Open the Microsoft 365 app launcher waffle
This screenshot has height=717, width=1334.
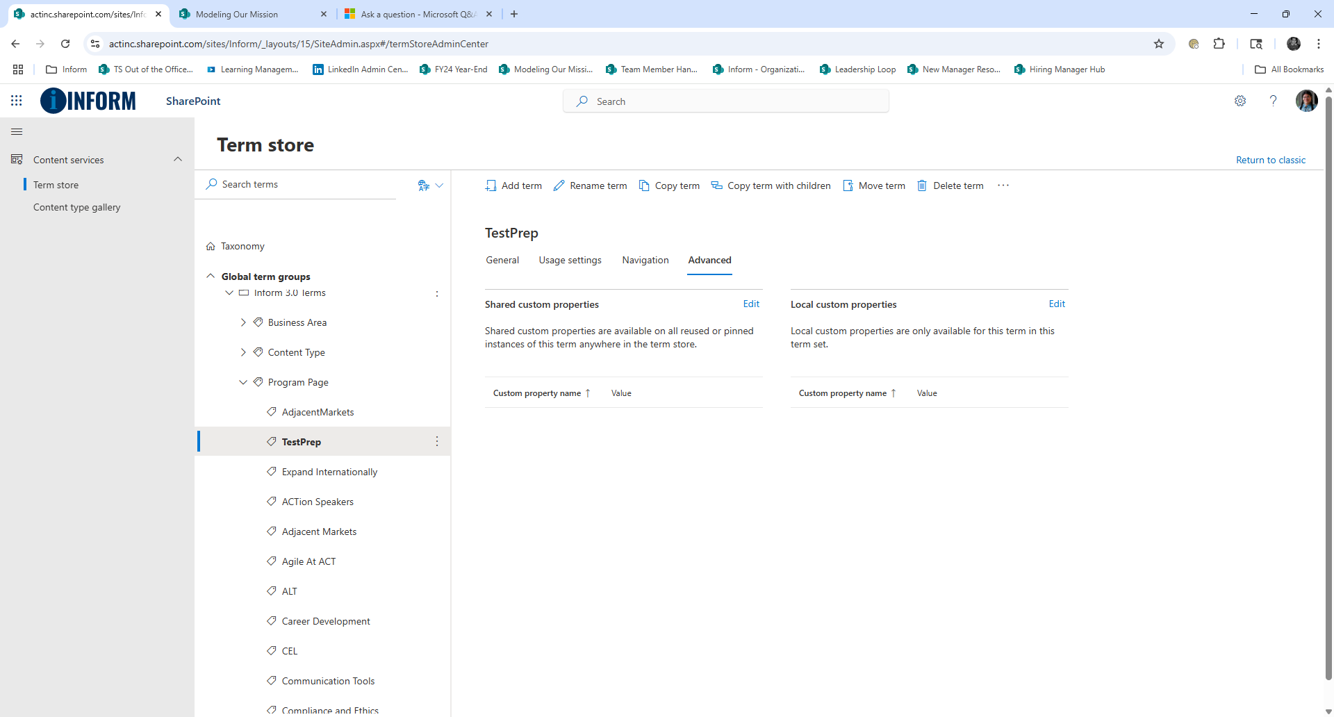pyautogui.click(x=17, y=101)
